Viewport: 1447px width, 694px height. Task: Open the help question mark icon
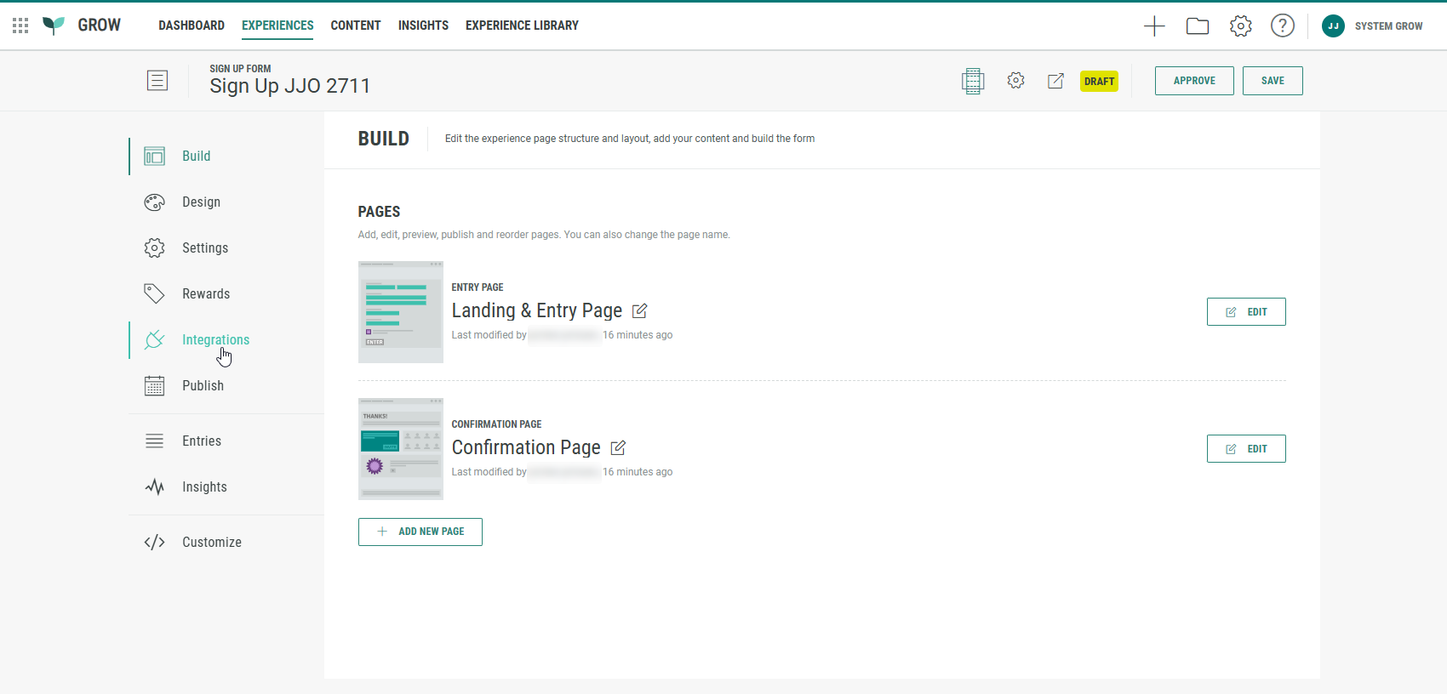pos(1282,26)
